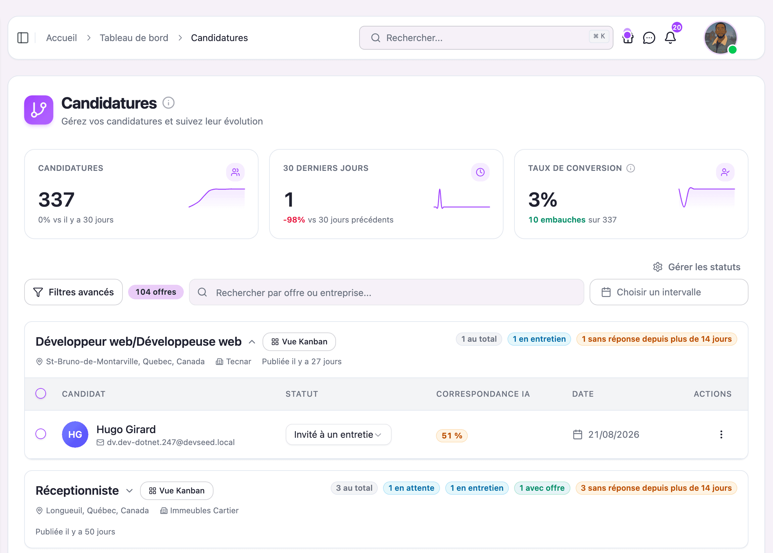Open the chat messages icon
This screenshot has width=773, height=553.
(649, 38)
